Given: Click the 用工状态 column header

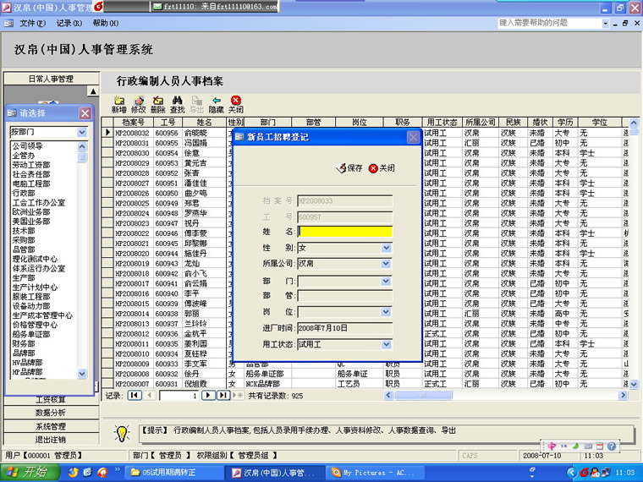Looking at the screenshot, I should pos(442,122).
